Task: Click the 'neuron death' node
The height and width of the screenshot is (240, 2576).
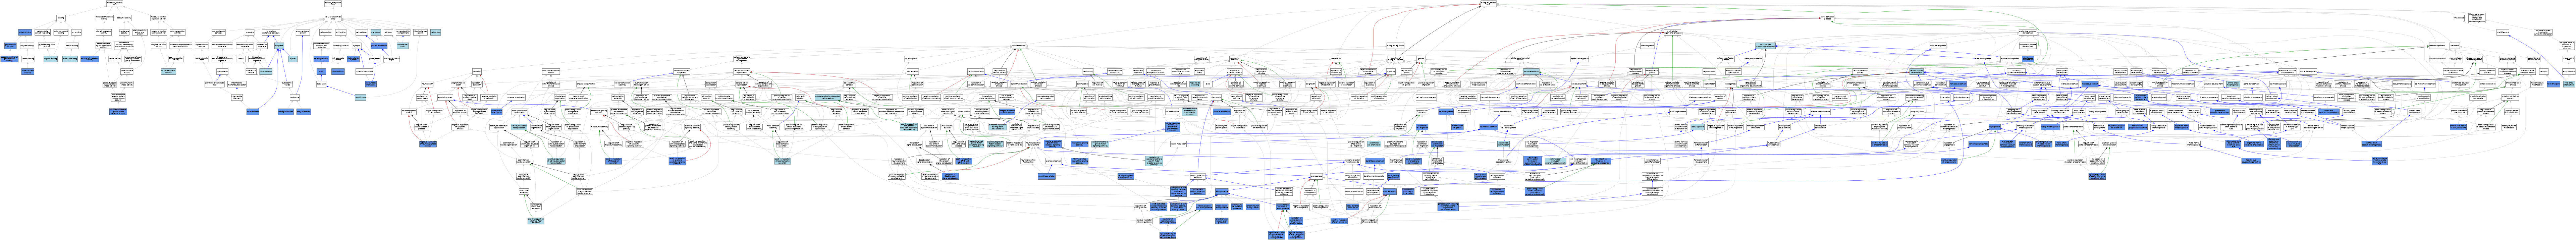Action: coord(427,84)
